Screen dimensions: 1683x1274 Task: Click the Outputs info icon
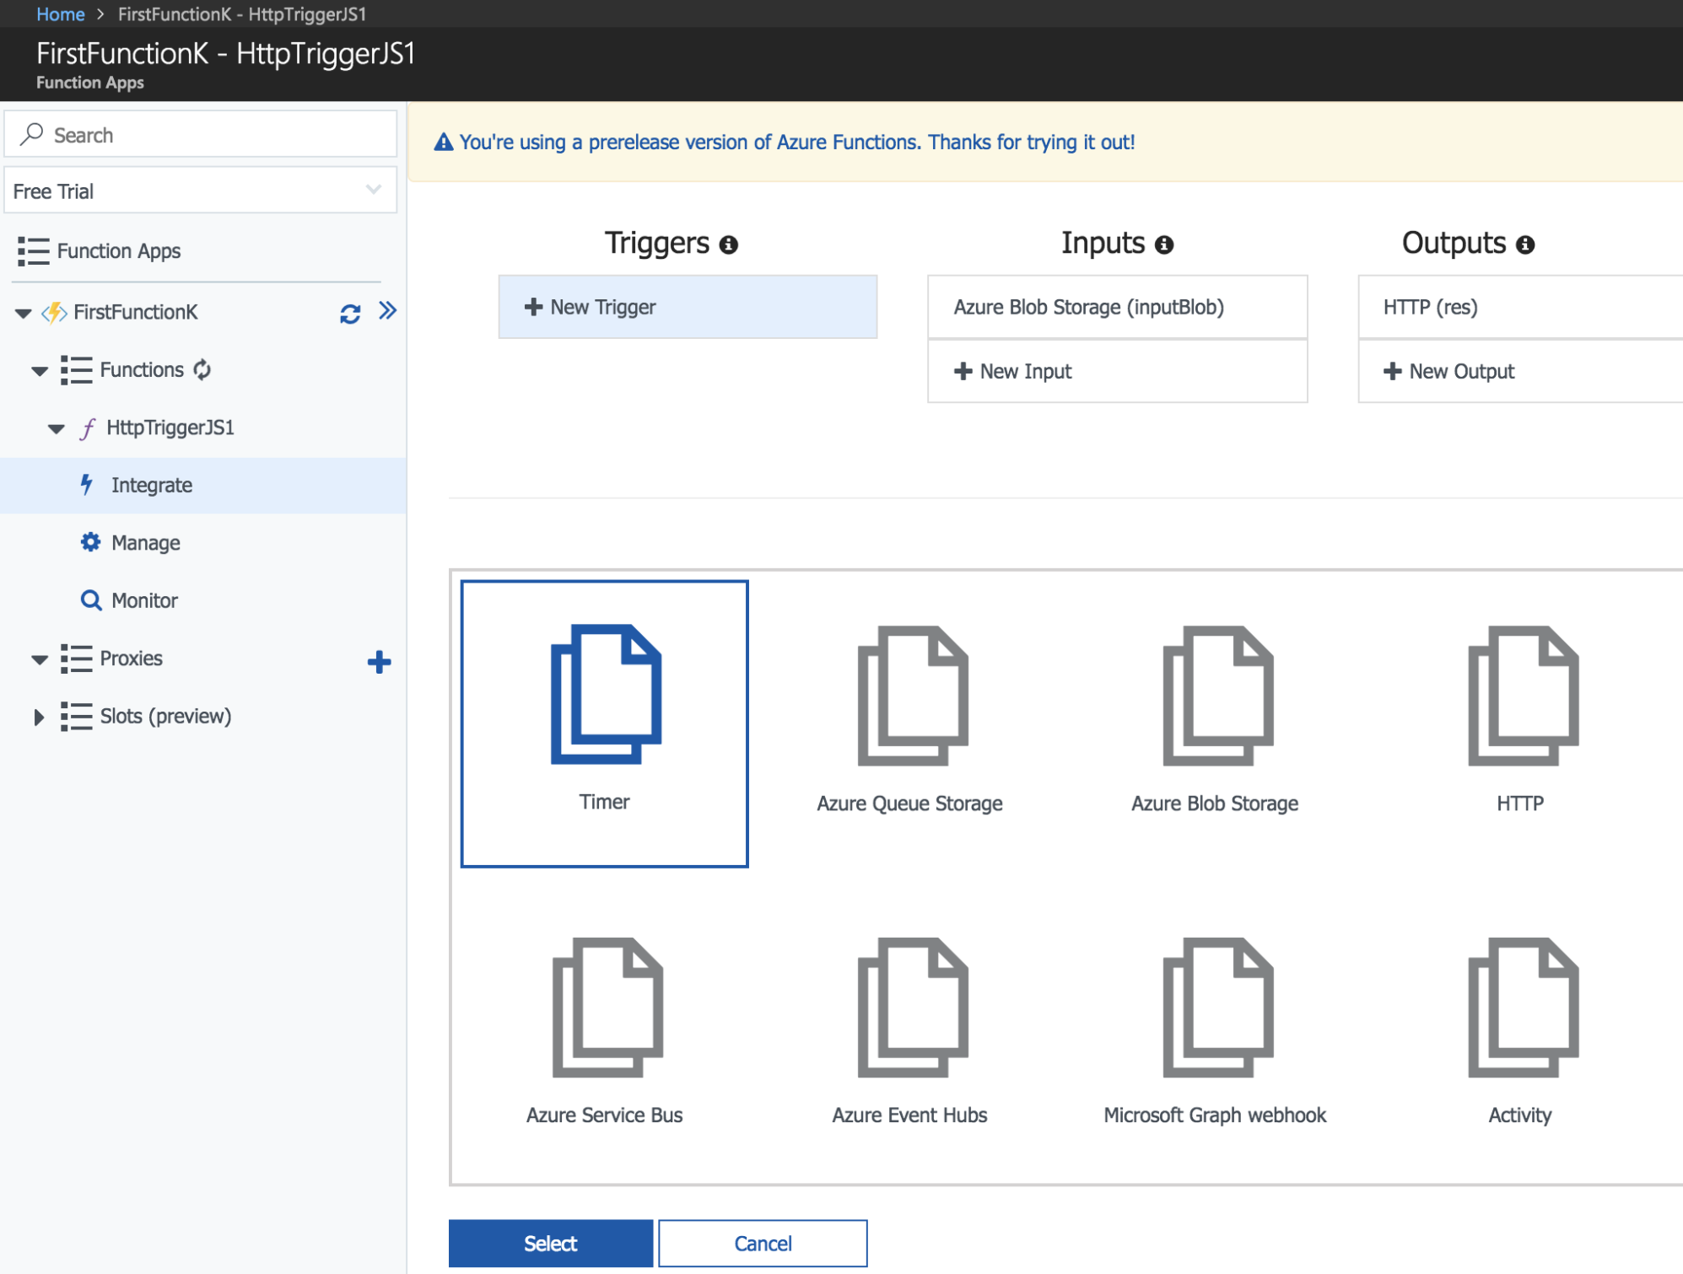[1525, 245]
